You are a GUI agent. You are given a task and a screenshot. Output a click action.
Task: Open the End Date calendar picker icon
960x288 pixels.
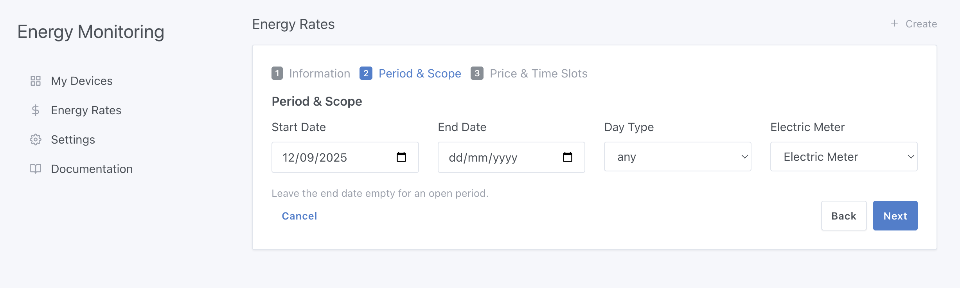[568, 157]
